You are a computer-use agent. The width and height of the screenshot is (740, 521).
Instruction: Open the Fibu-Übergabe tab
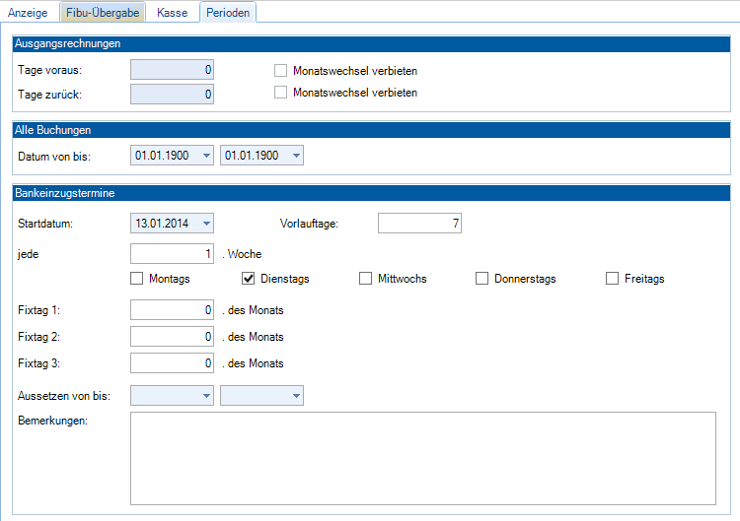103,13
